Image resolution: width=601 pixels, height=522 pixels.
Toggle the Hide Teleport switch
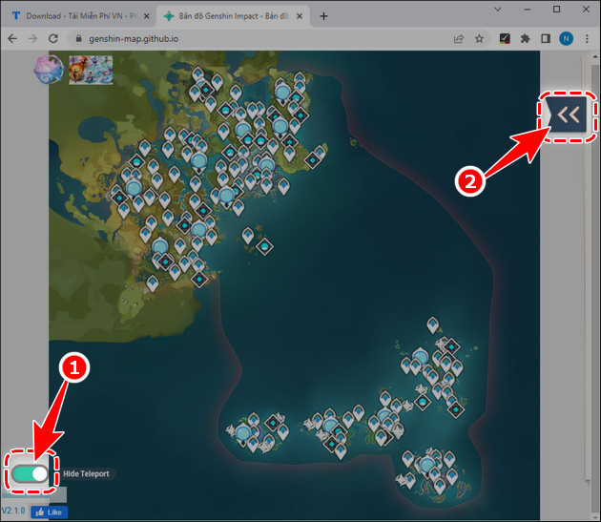point(30,473)
